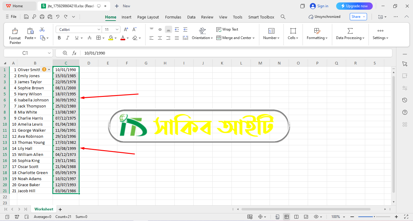This screenshot has height=221, width=413.
Task: Switch to the Formulas ribbon tab
Action: point(173,17)
